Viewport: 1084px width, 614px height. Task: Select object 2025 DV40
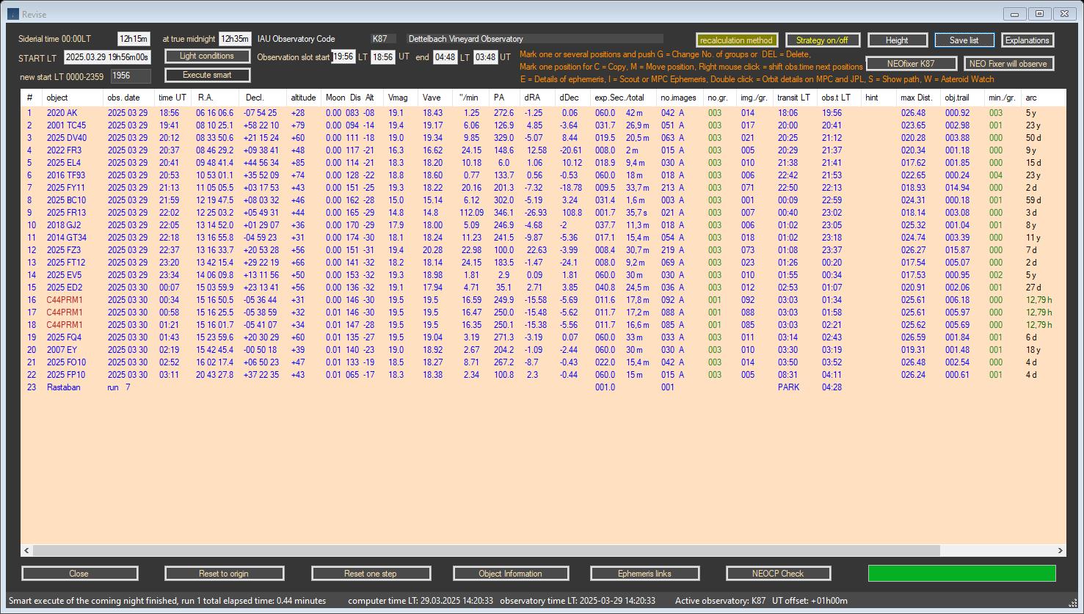[x=67, y=138]
